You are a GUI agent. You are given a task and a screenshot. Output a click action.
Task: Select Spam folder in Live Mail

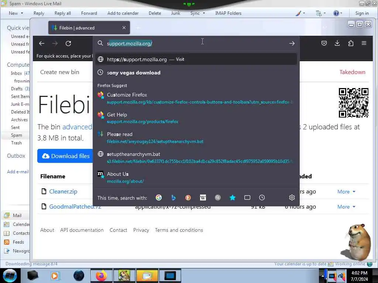point(16,135)
